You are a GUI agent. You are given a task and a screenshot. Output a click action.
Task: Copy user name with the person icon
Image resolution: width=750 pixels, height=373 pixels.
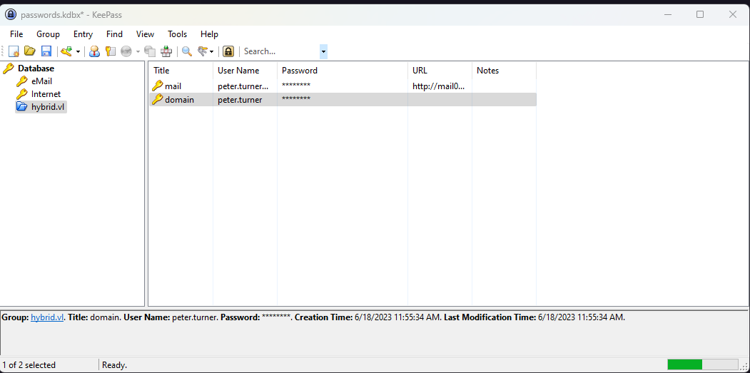click(x=95, y=51)
